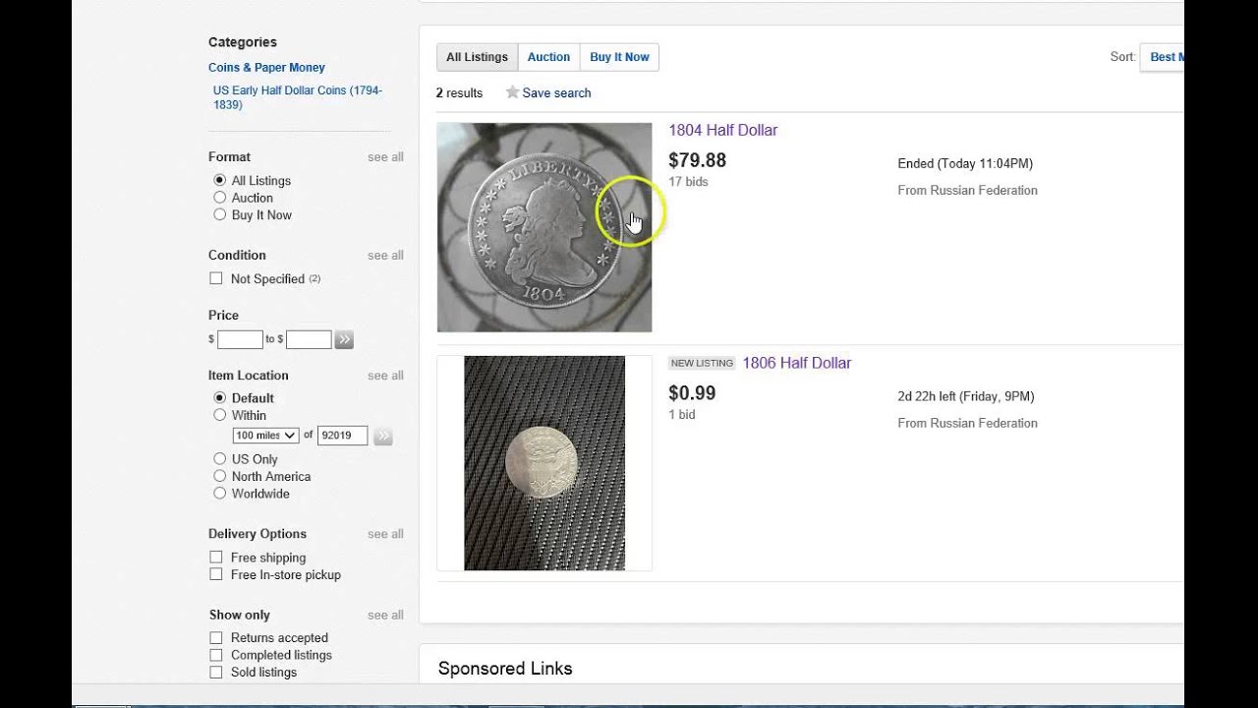Select the Buy It Now radio button

tap(220, 214)
